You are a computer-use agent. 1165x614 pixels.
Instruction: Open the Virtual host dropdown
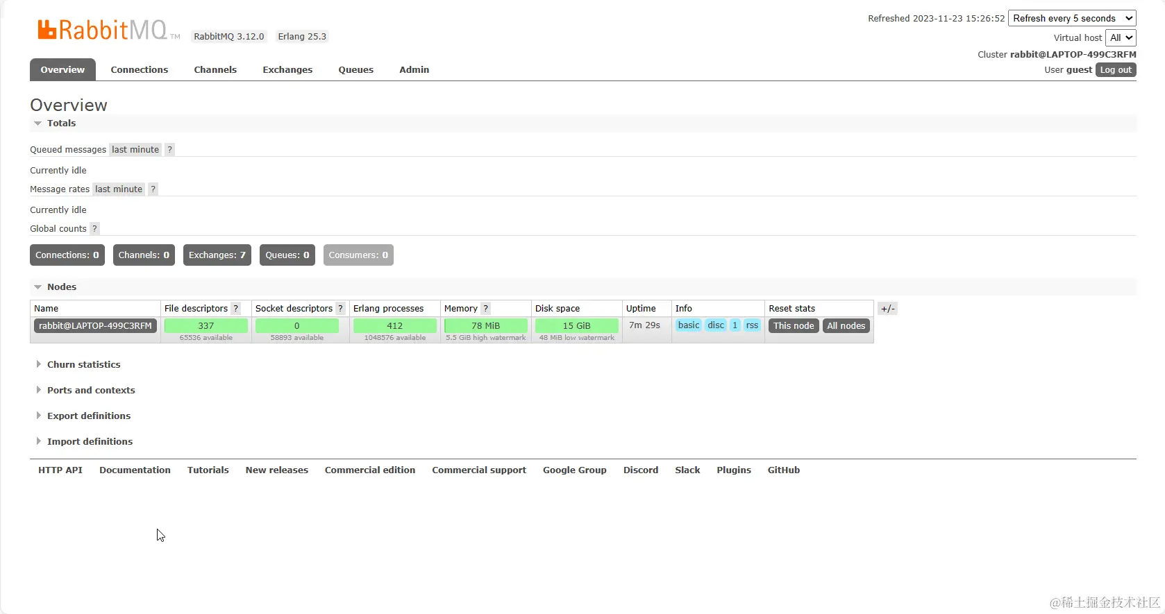coord(1121,37)
